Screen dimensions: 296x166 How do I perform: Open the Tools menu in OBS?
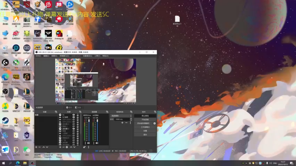coord(97,56)
